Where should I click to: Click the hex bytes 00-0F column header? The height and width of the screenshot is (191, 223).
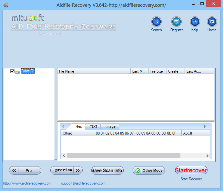[136, 133]
